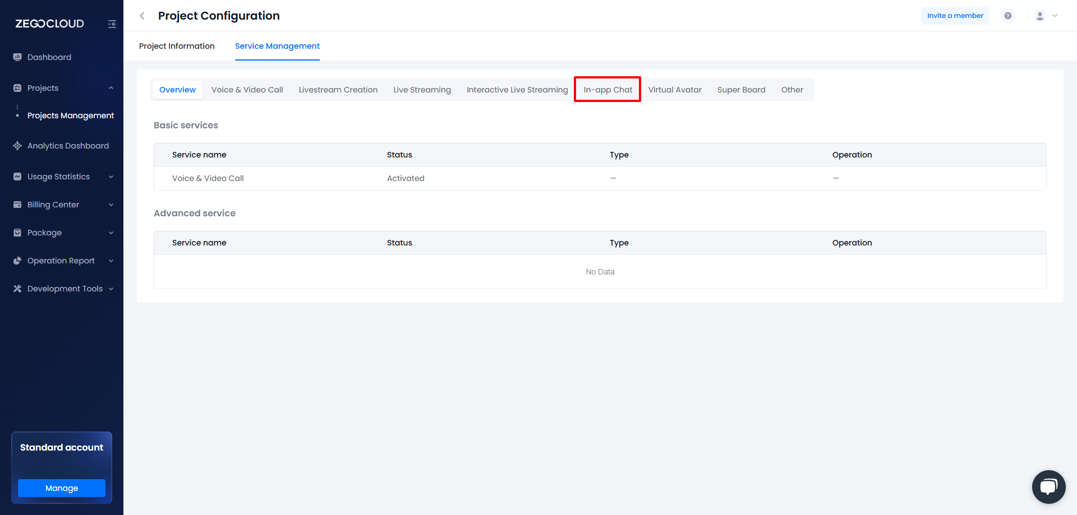Open the account dropdown arrow
1077x515 pixels.
[1055, 16]
